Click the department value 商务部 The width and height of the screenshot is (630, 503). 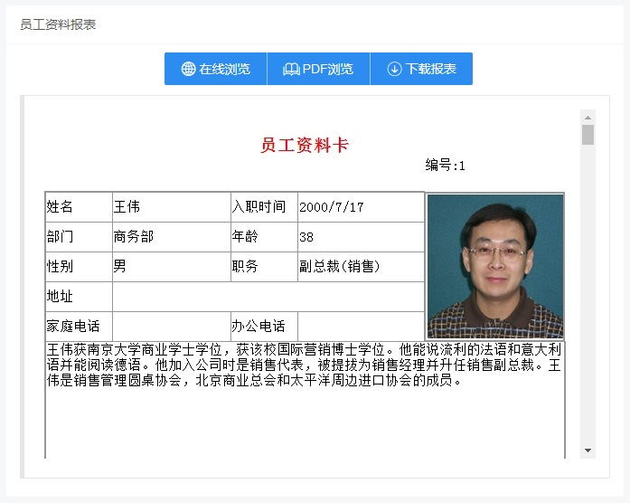(x=172, y=237)
